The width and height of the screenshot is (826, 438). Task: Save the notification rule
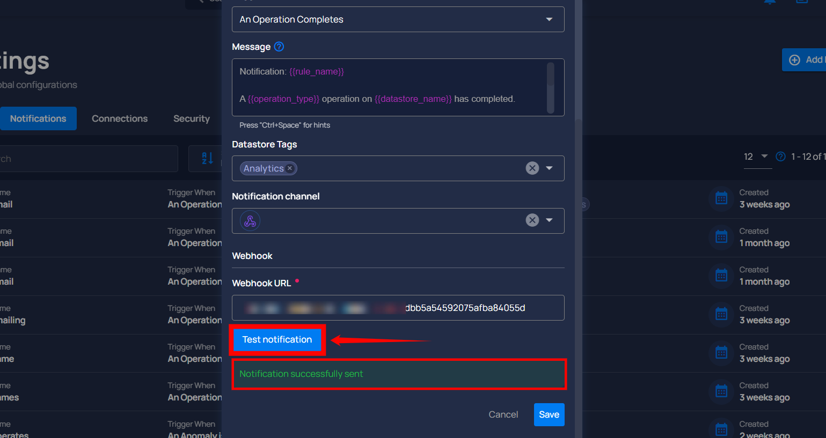tap(549, 414)
